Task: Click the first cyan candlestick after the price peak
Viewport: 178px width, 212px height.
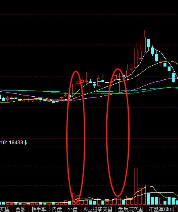Action: 149,43
